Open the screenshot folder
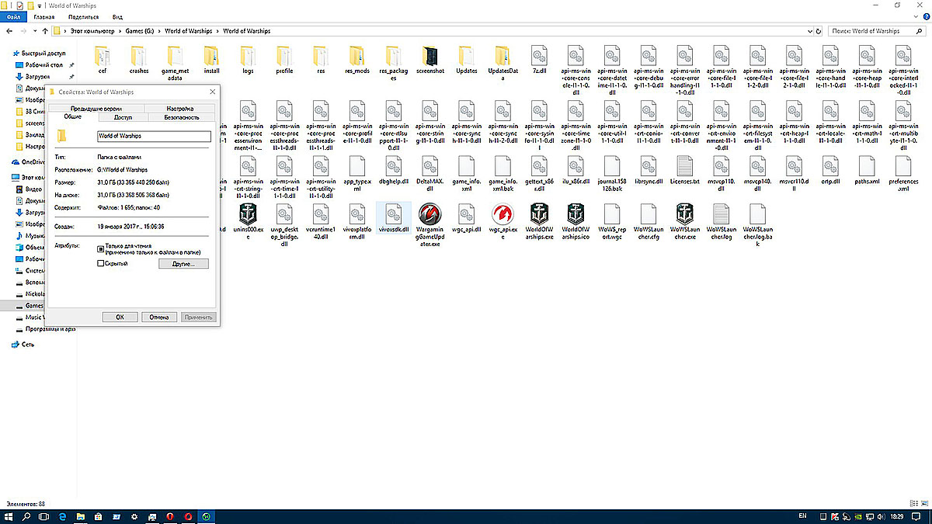 [x=430, y=60]
